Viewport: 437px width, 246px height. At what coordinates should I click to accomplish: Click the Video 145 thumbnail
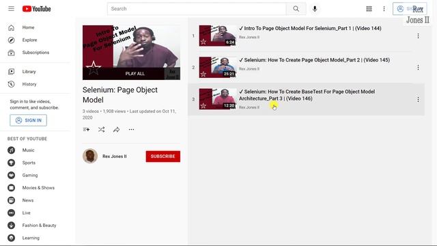point(218,68)
